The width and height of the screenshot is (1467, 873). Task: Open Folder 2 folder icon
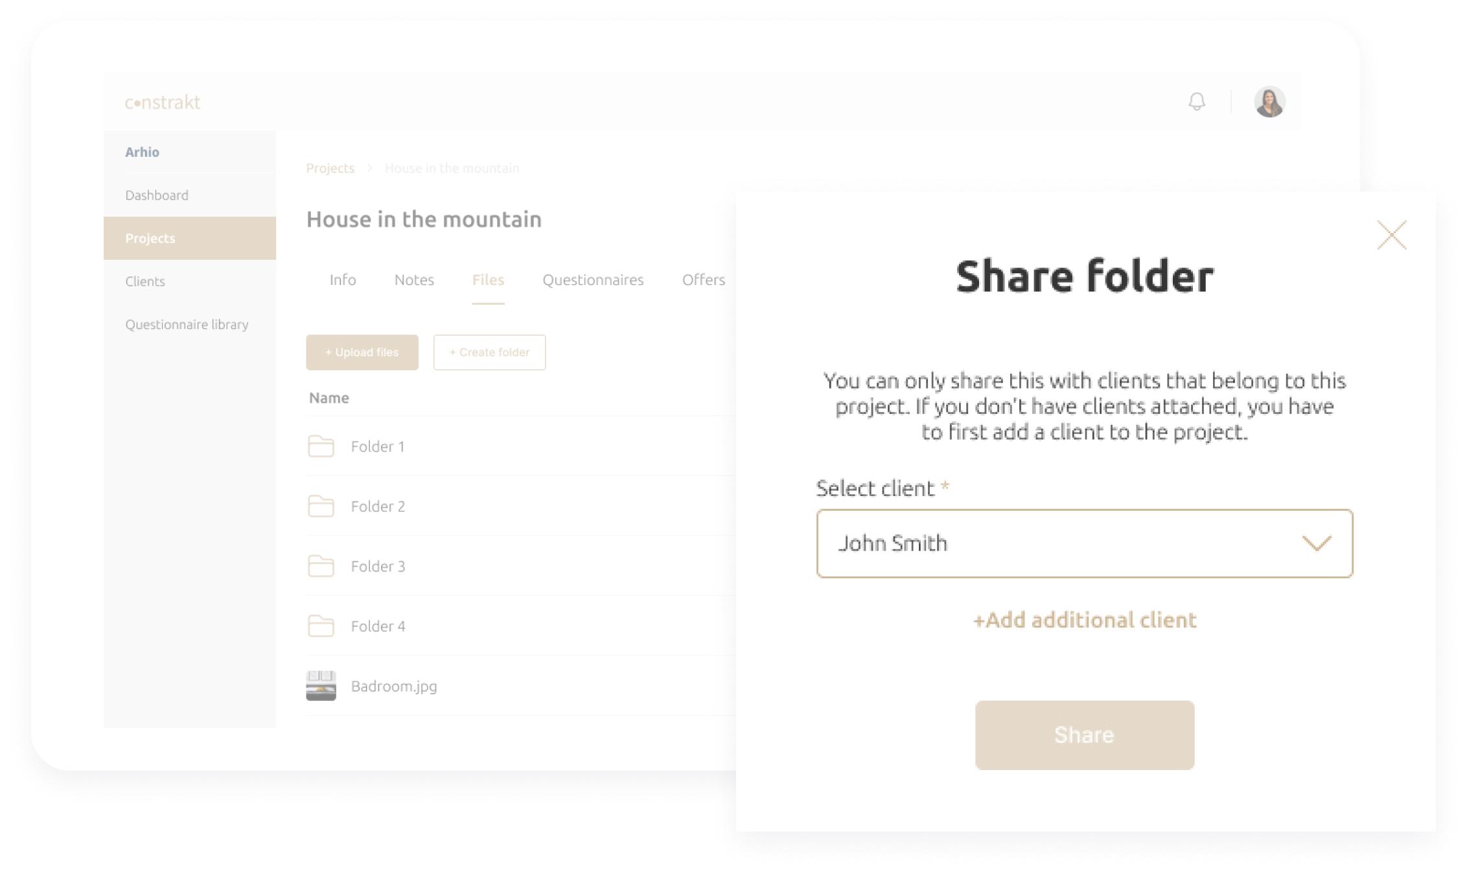[321, 506]
